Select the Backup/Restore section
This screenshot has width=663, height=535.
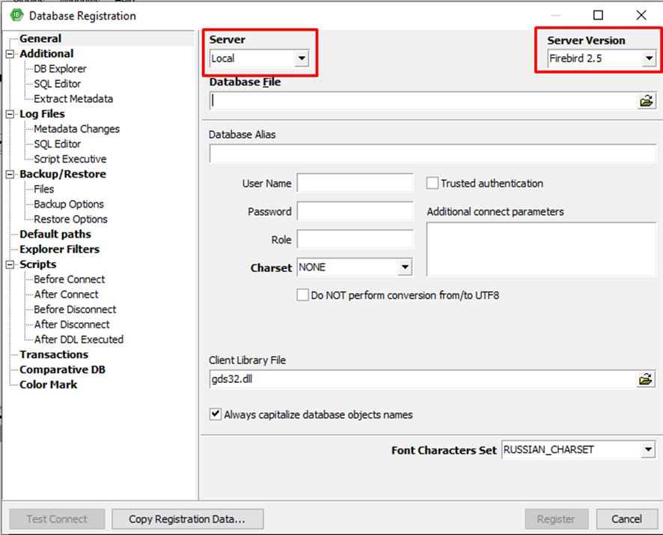pyautogui.click(x=63, y=174)
